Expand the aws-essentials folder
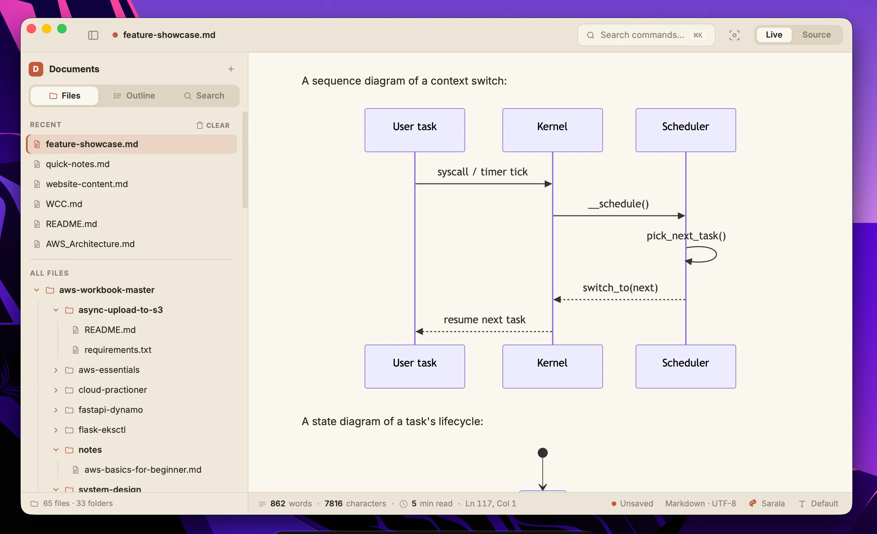The height and width of the screenshot is (534, 877). [56, 370]
